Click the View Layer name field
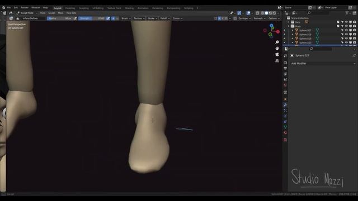 tap(336, 7)
